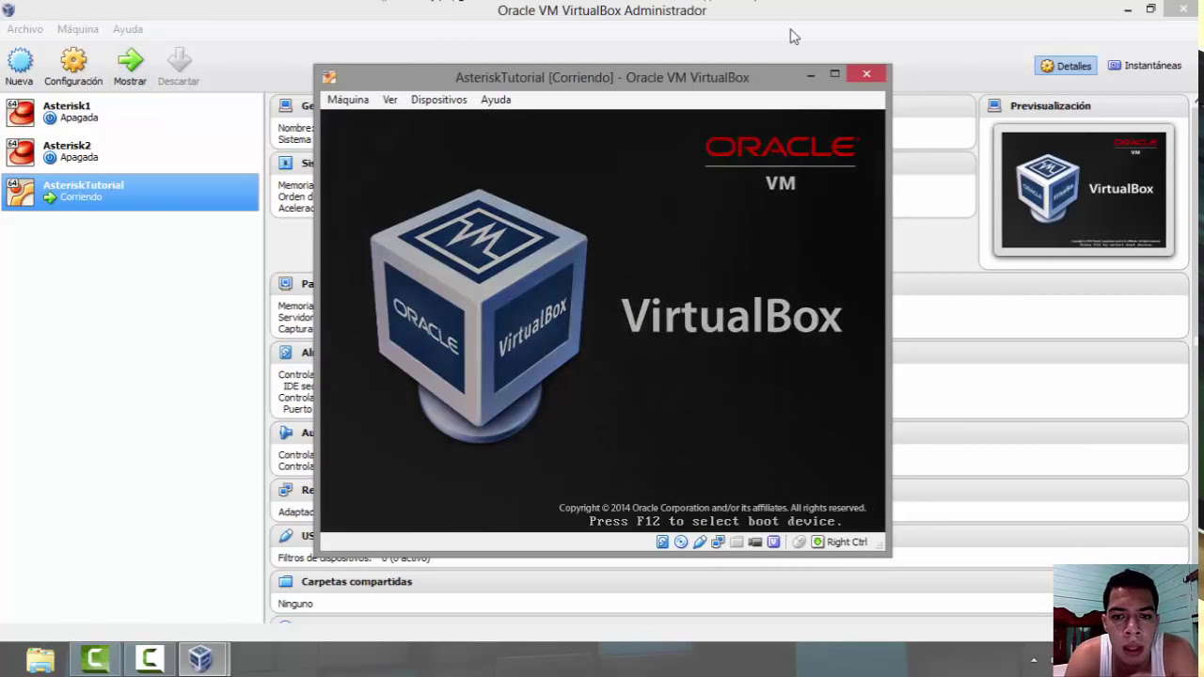1204x677 pixels.
Task: Switch to the Detalles view
Action: point(1066,66)
